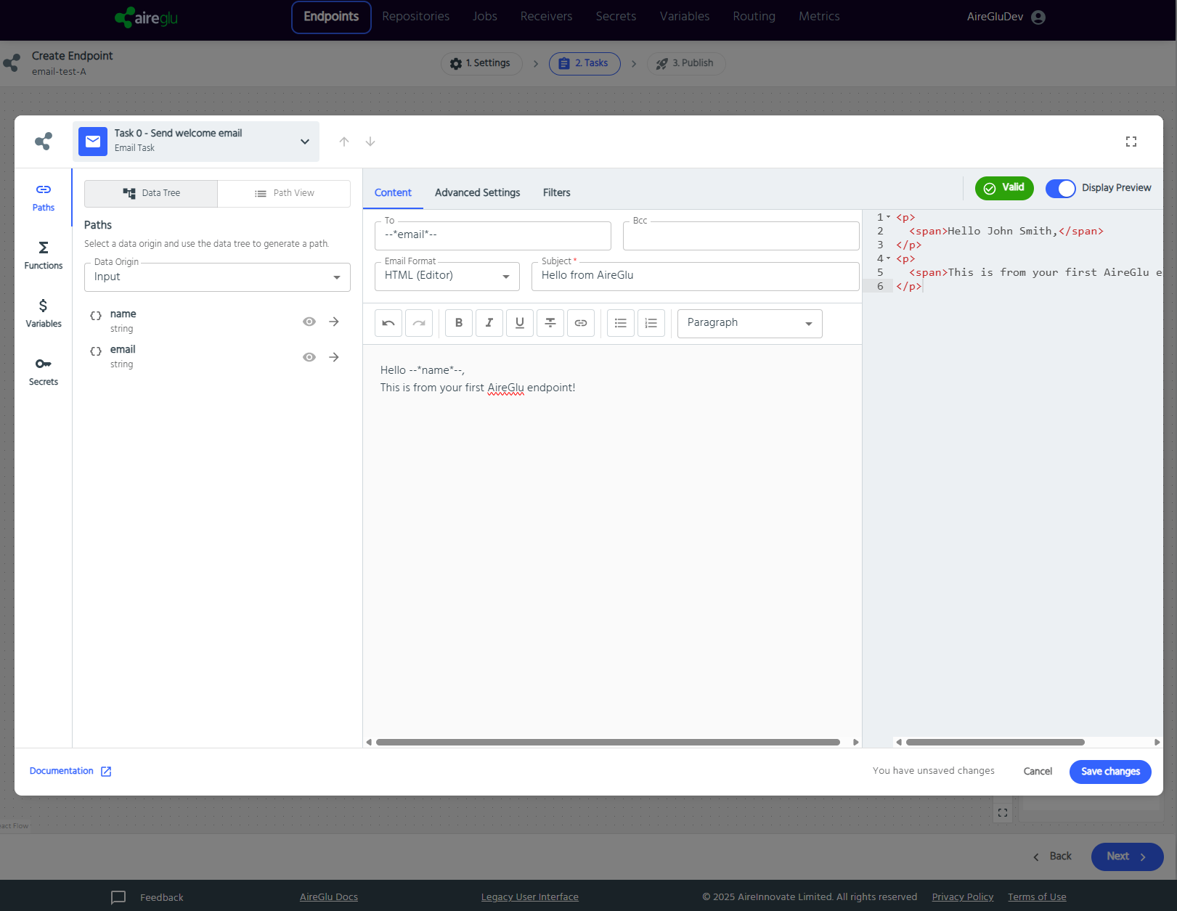
Task: Open the Paragraph style dropdown
Action: tap(750, 323)
